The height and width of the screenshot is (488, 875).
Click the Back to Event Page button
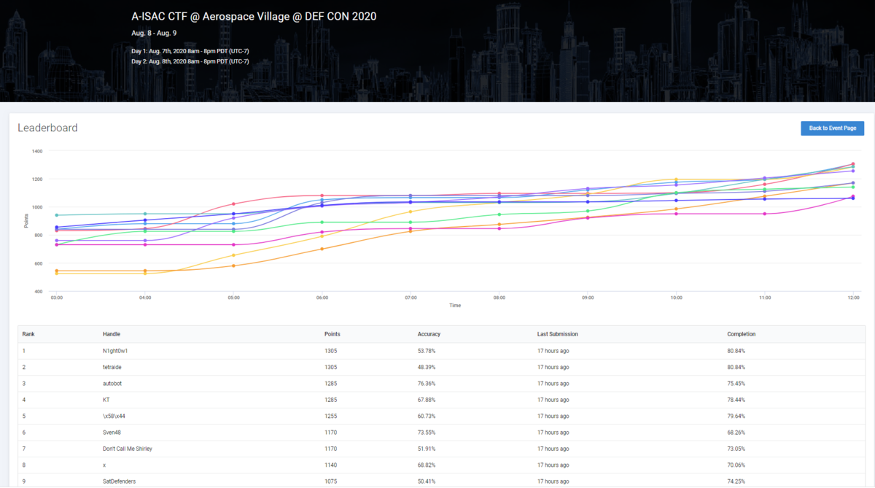[x=832, y=128]
